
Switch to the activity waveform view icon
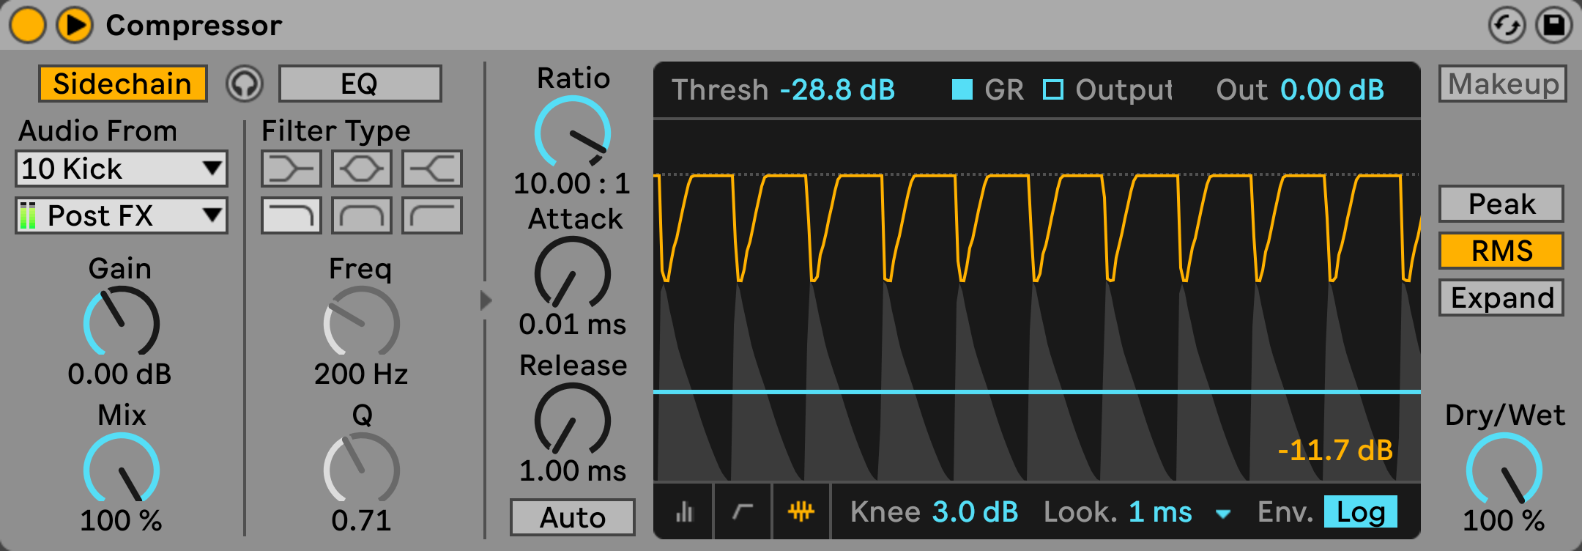click(x=801, y=511)
